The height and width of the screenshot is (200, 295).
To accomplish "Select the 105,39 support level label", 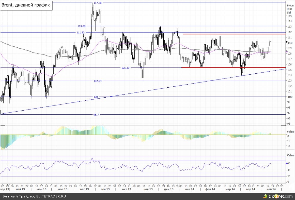I will (x=126, y=68).
